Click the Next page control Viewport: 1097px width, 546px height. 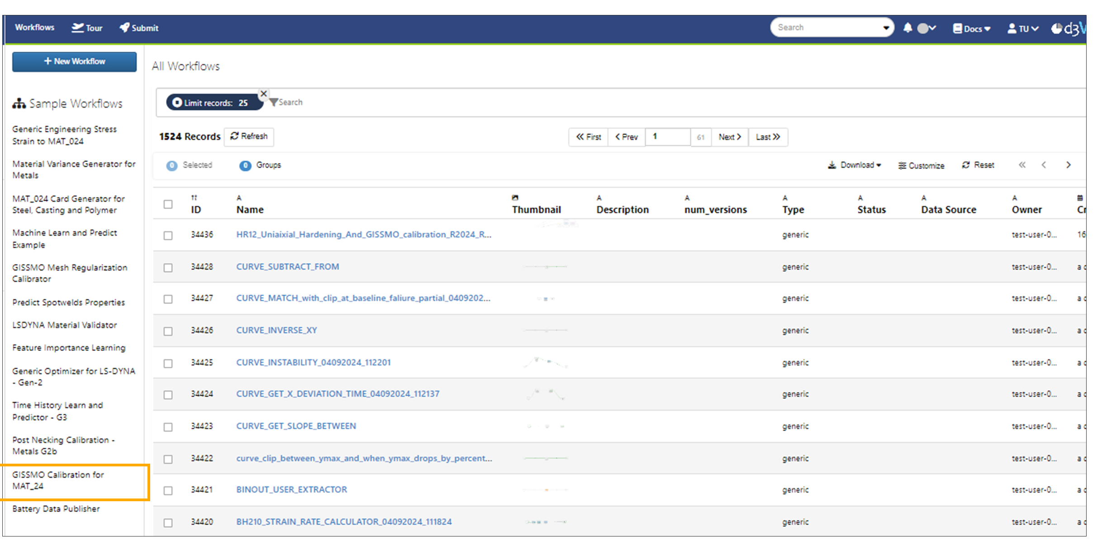point(729,137)
